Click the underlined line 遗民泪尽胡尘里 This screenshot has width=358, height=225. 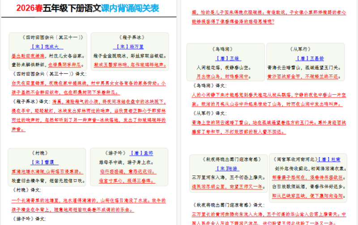(209, 187)
